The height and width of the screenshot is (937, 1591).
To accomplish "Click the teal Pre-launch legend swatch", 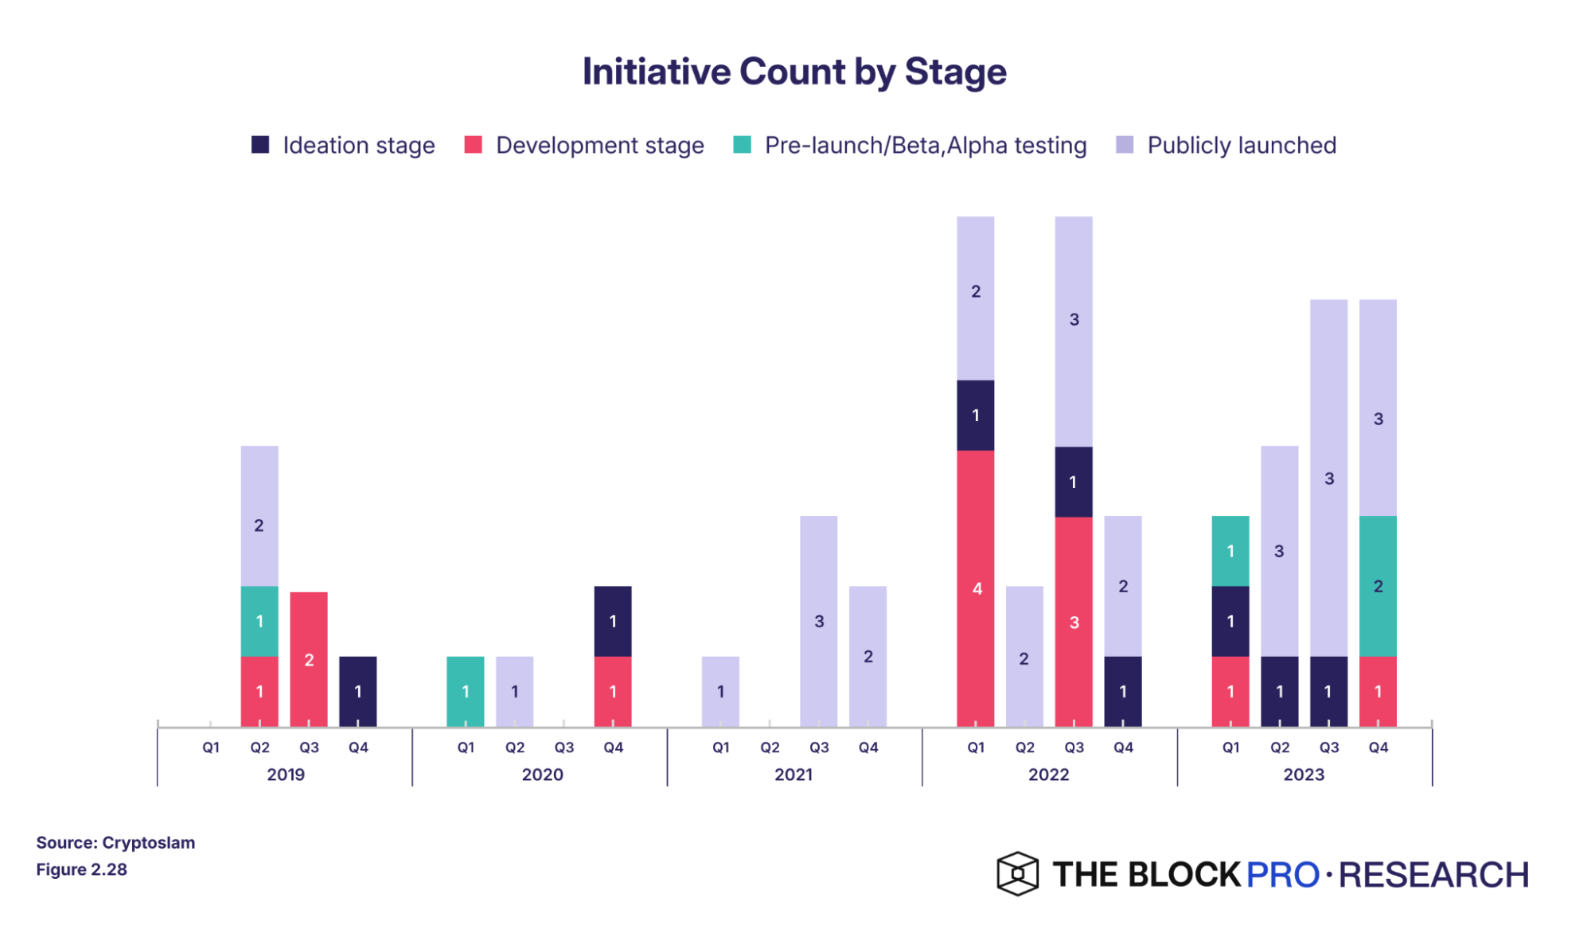I will click(x=742, y=145).
